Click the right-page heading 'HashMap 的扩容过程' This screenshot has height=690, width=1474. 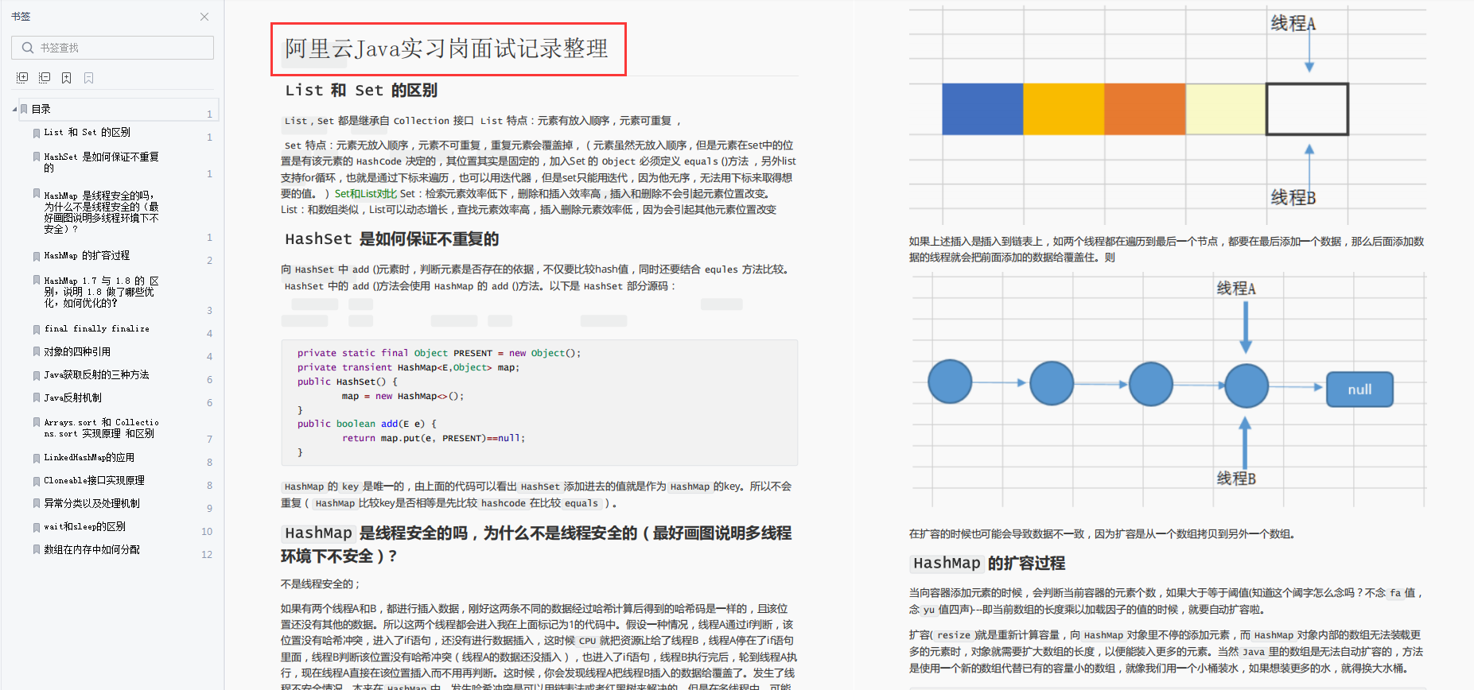pyautogui.click(x=989, y=563)
